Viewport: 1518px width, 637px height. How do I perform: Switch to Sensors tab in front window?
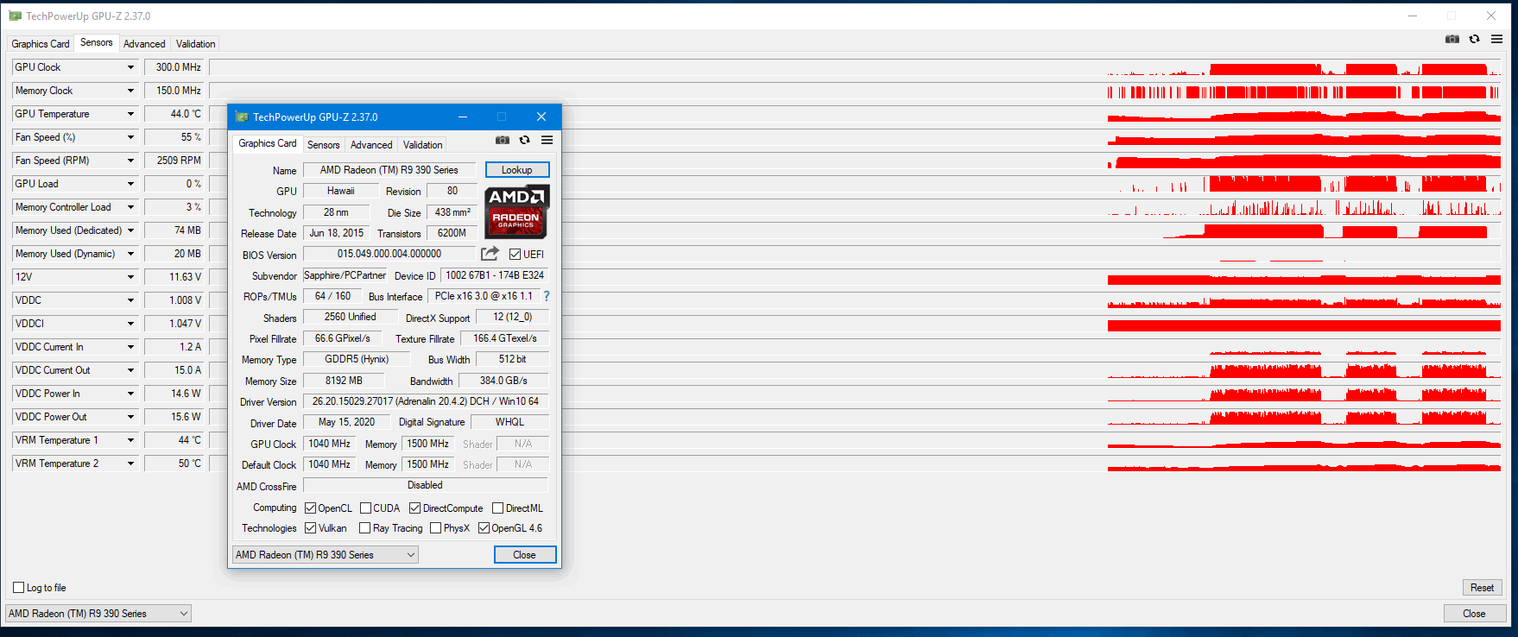pos(324,145)
